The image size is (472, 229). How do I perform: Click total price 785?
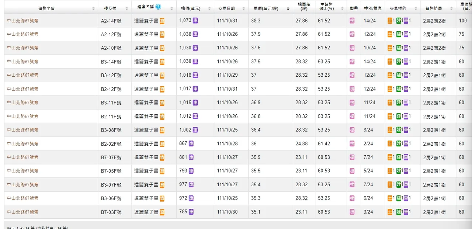183,212
